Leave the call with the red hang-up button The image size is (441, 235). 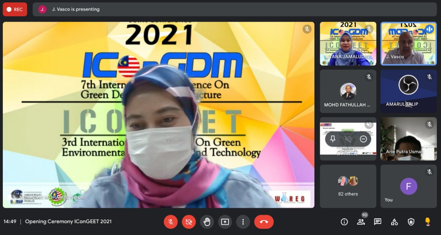click(264, 222)
